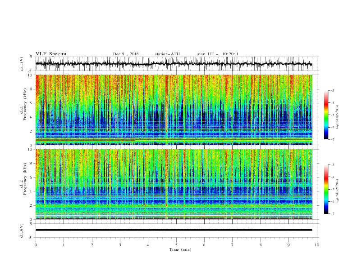Click the "VLF Spectra" plot title

click(51, 54)
